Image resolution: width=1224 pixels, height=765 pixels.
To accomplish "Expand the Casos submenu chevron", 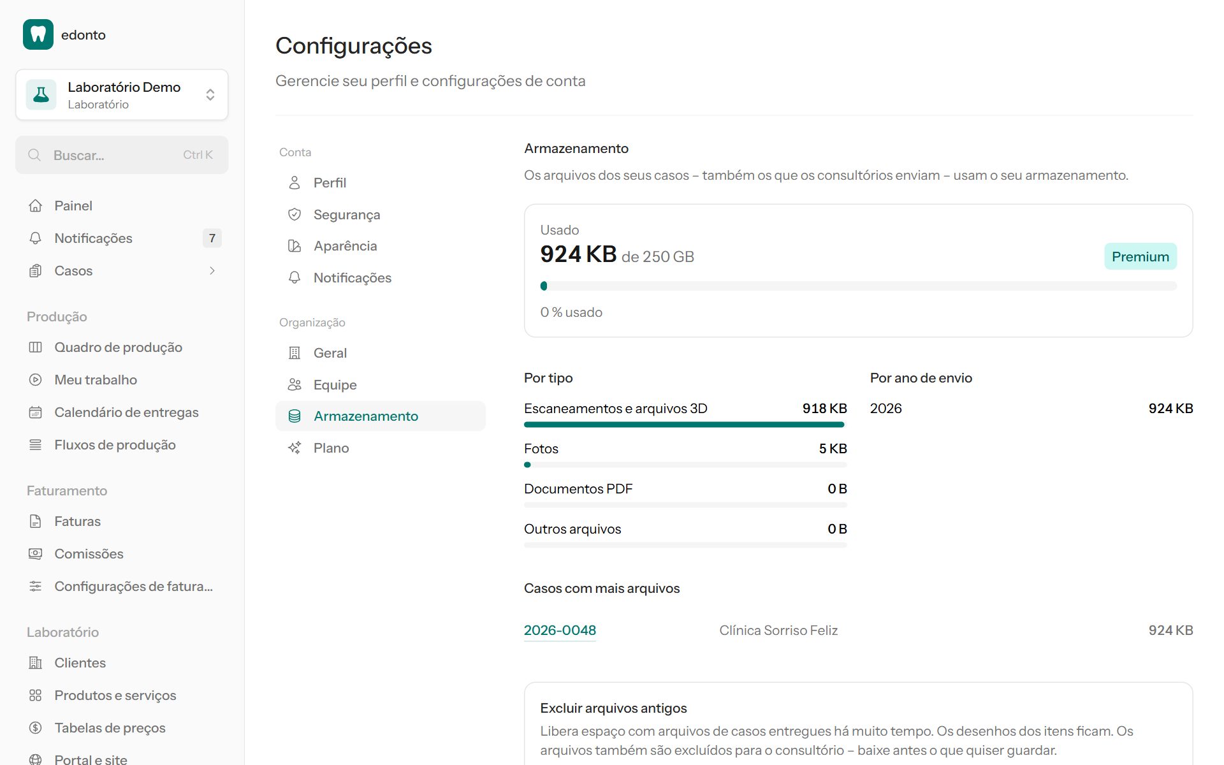I will coord(212,271).
